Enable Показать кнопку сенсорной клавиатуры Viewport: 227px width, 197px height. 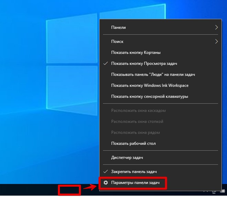tap(161, 96)
